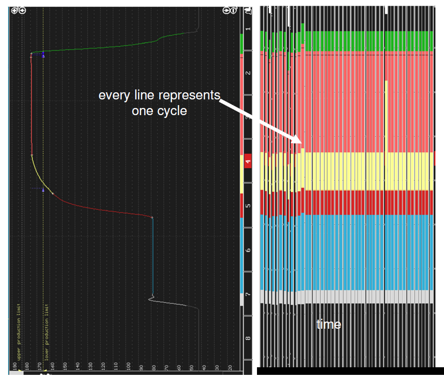Click the yellow triangle marker near 165
444x382 pixels.
coord(45,370)
